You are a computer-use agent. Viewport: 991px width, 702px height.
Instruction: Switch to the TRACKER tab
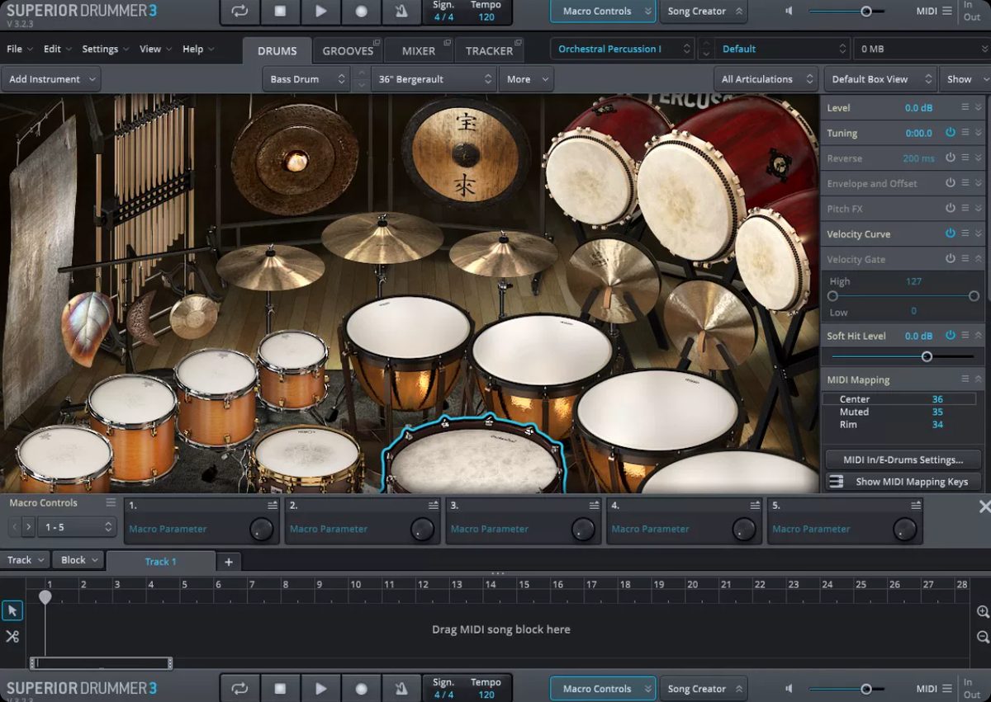point(489,50)
